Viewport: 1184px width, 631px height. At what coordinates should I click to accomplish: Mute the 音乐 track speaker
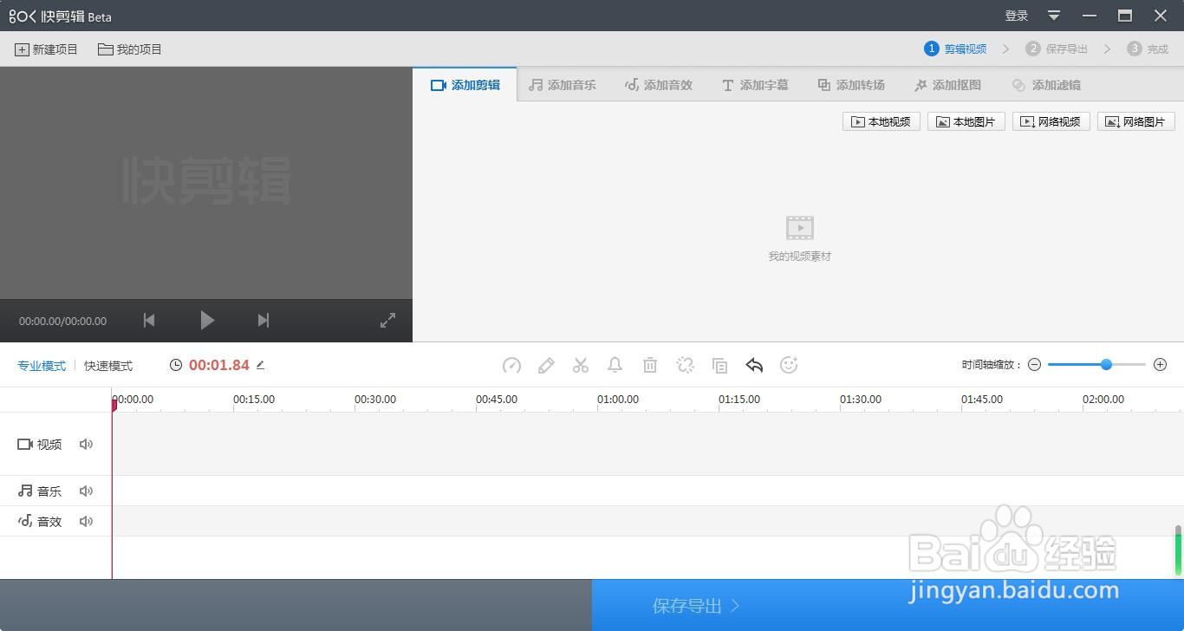(86, 491)
